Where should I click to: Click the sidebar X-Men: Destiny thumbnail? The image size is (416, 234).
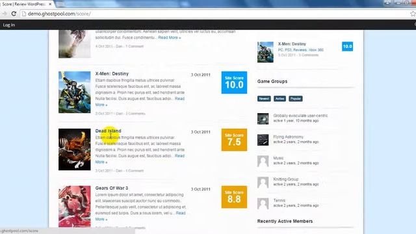coord(265,52)
